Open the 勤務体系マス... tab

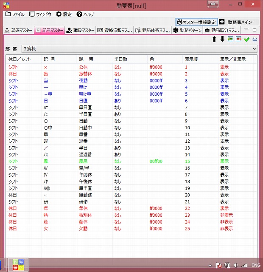[x=152, y=30]
